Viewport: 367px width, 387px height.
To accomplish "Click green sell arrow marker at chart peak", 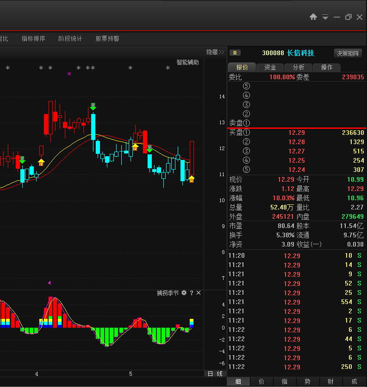I will click(x=93, y=106).
